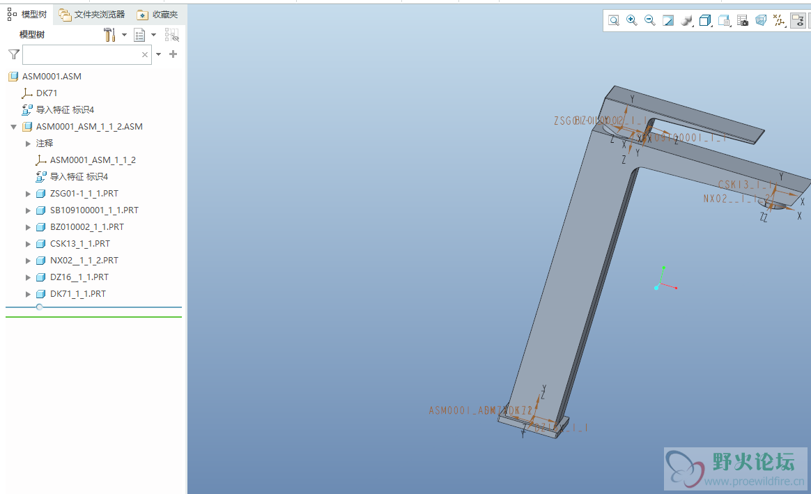Expand the ZSG01-1_1_1.PRT node

pyautogui.click(x=28, y=194)
